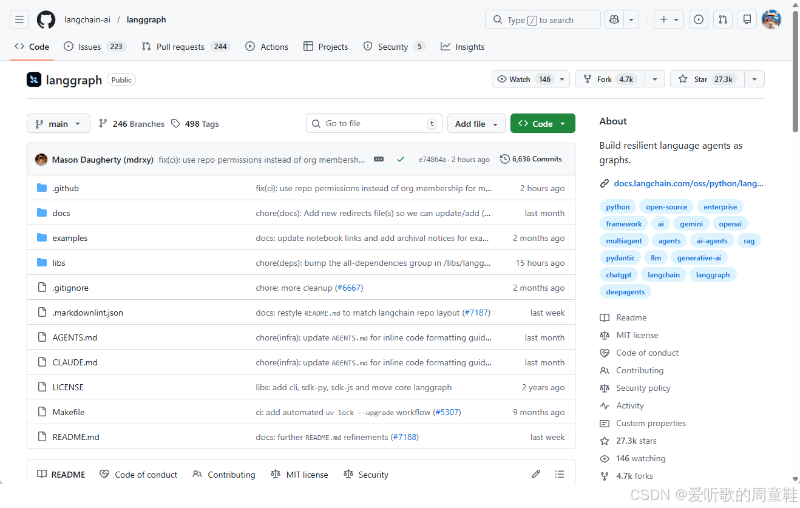Expand the Star lists dropdown arrow
Image resolution: width=800 pixels, height=508 pixels.
pyautogui.click(x=754, y=80)
